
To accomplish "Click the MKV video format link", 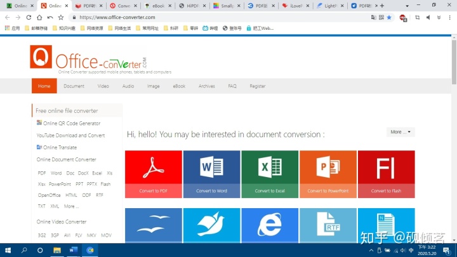I will pyautogui.click(x=91, y=235).
